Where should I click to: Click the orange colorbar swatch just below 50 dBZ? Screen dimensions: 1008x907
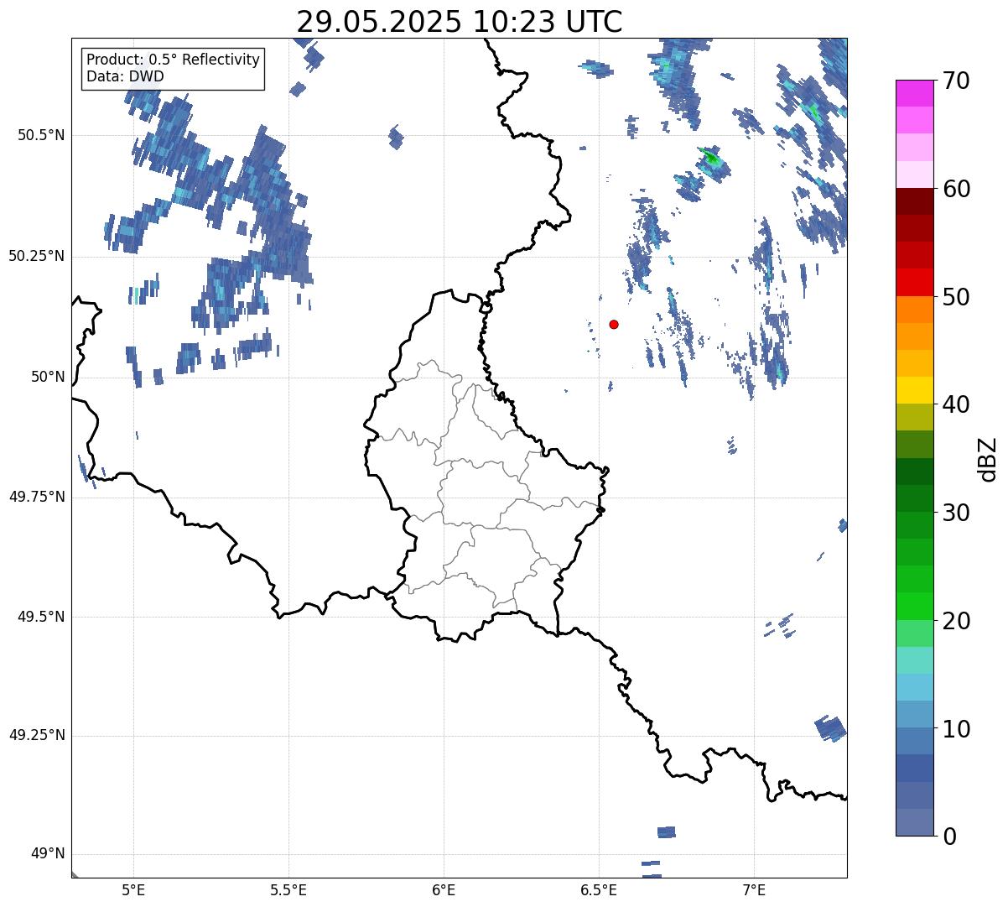[915, 310]
